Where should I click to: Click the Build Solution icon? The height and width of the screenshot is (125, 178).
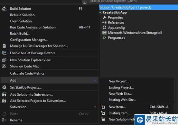pyautogui.click(x=4, y=8)
